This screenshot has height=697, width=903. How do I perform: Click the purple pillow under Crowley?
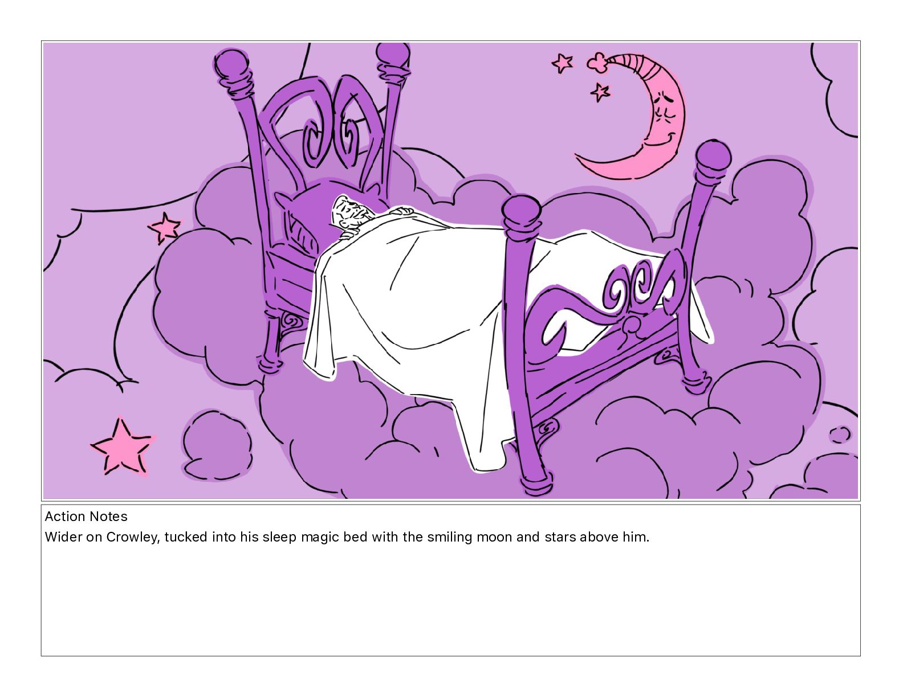[311, 208]
